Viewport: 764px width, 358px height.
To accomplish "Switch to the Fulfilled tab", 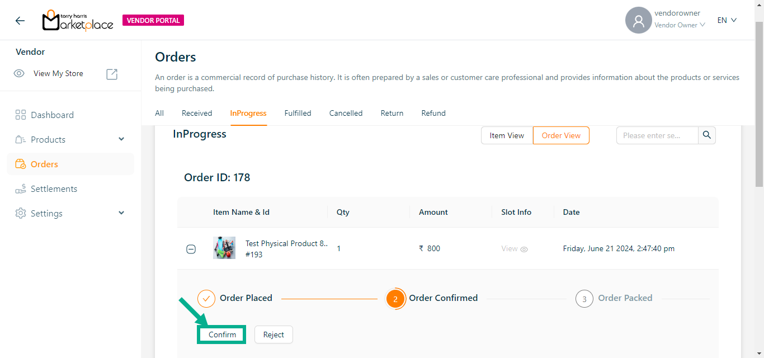I will [298, 113].
